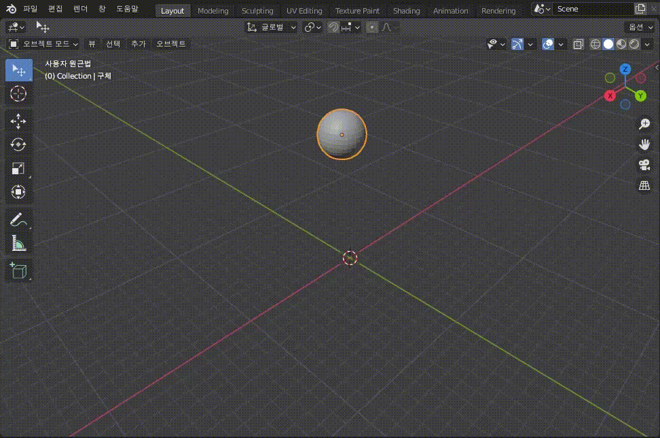Switch to the Animation workspace tab
660x438 pixels.
coord(450,10)
